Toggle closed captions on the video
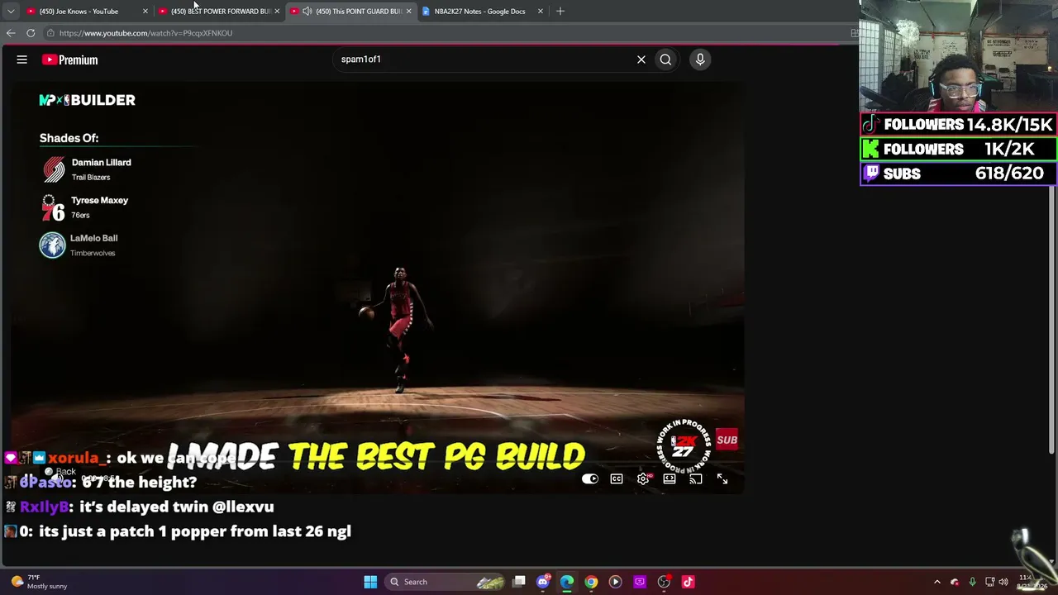 (x=617, y=479)
